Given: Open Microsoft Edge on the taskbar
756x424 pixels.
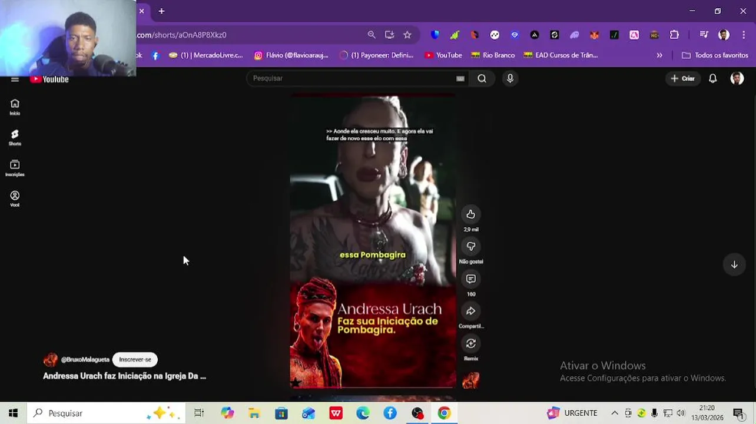Looking at the screenshot, I should coord(363,413).
